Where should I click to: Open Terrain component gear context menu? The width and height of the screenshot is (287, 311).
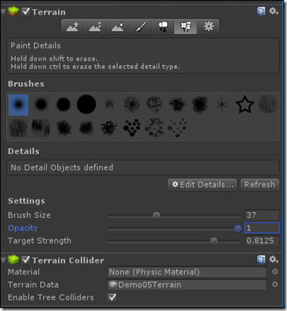point(273,11)
